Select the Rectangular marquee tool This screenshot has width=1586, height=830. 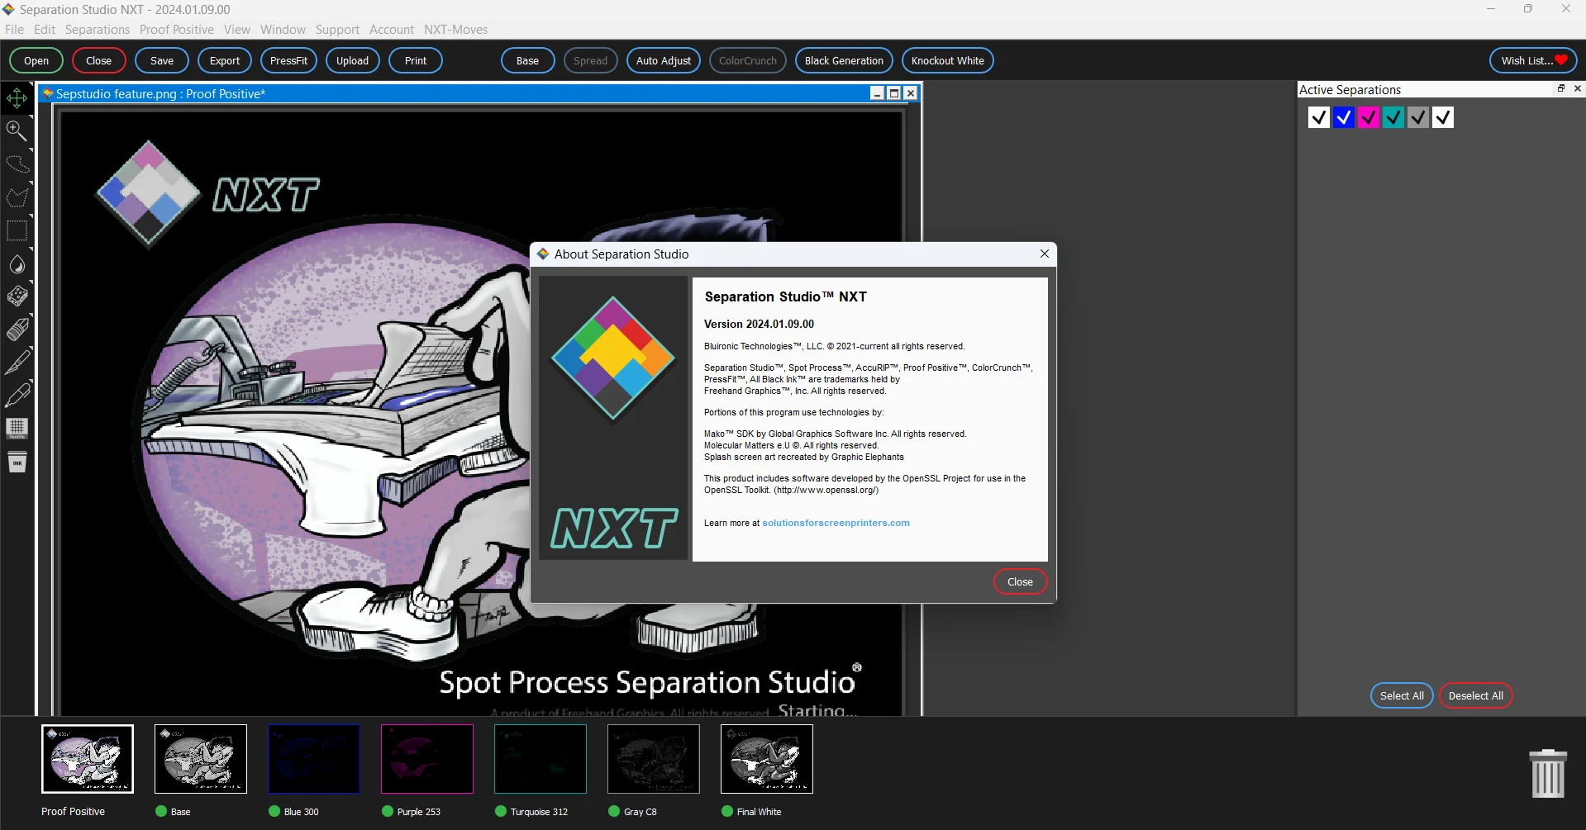point(17,230)
